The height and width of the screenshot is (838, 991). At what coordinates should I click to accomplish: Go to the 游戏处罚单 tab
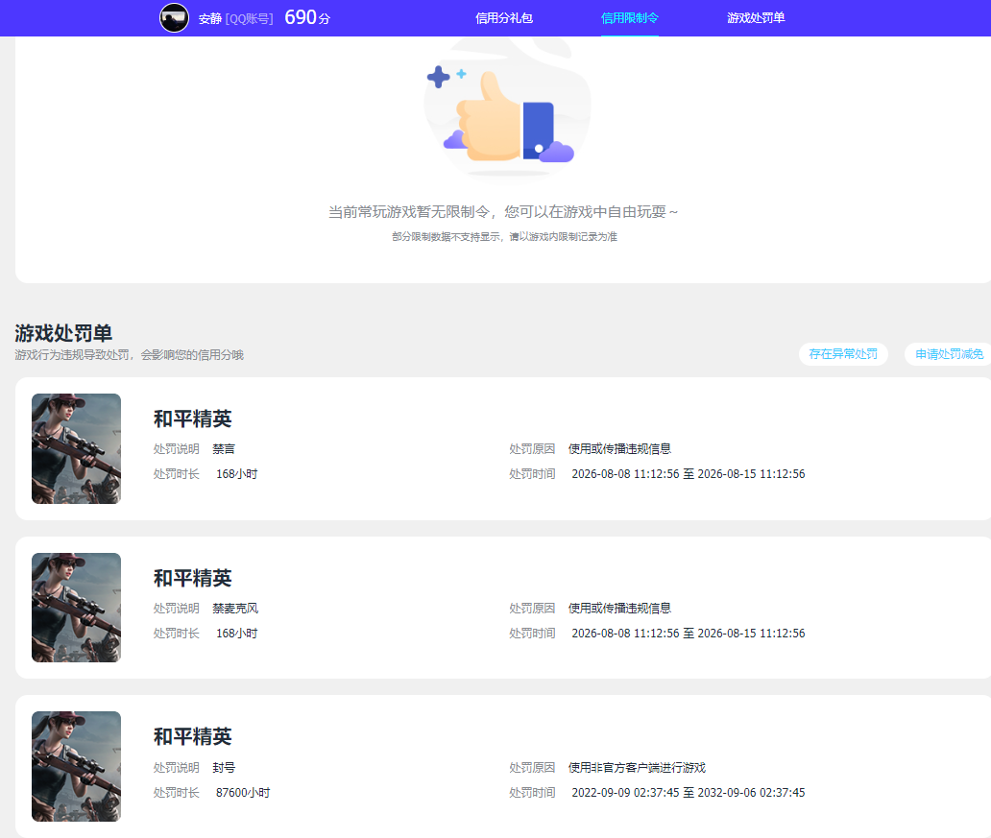pos(756,18)
